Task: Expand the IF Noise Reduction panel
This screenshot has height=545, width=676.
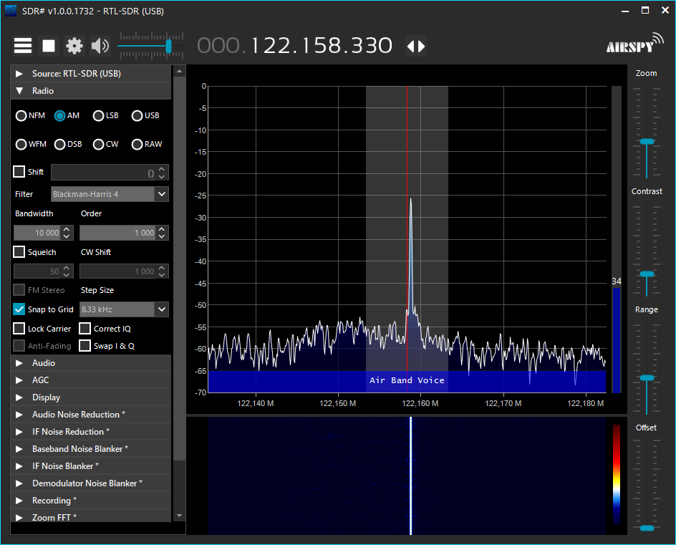Action: tap(91, 432)
